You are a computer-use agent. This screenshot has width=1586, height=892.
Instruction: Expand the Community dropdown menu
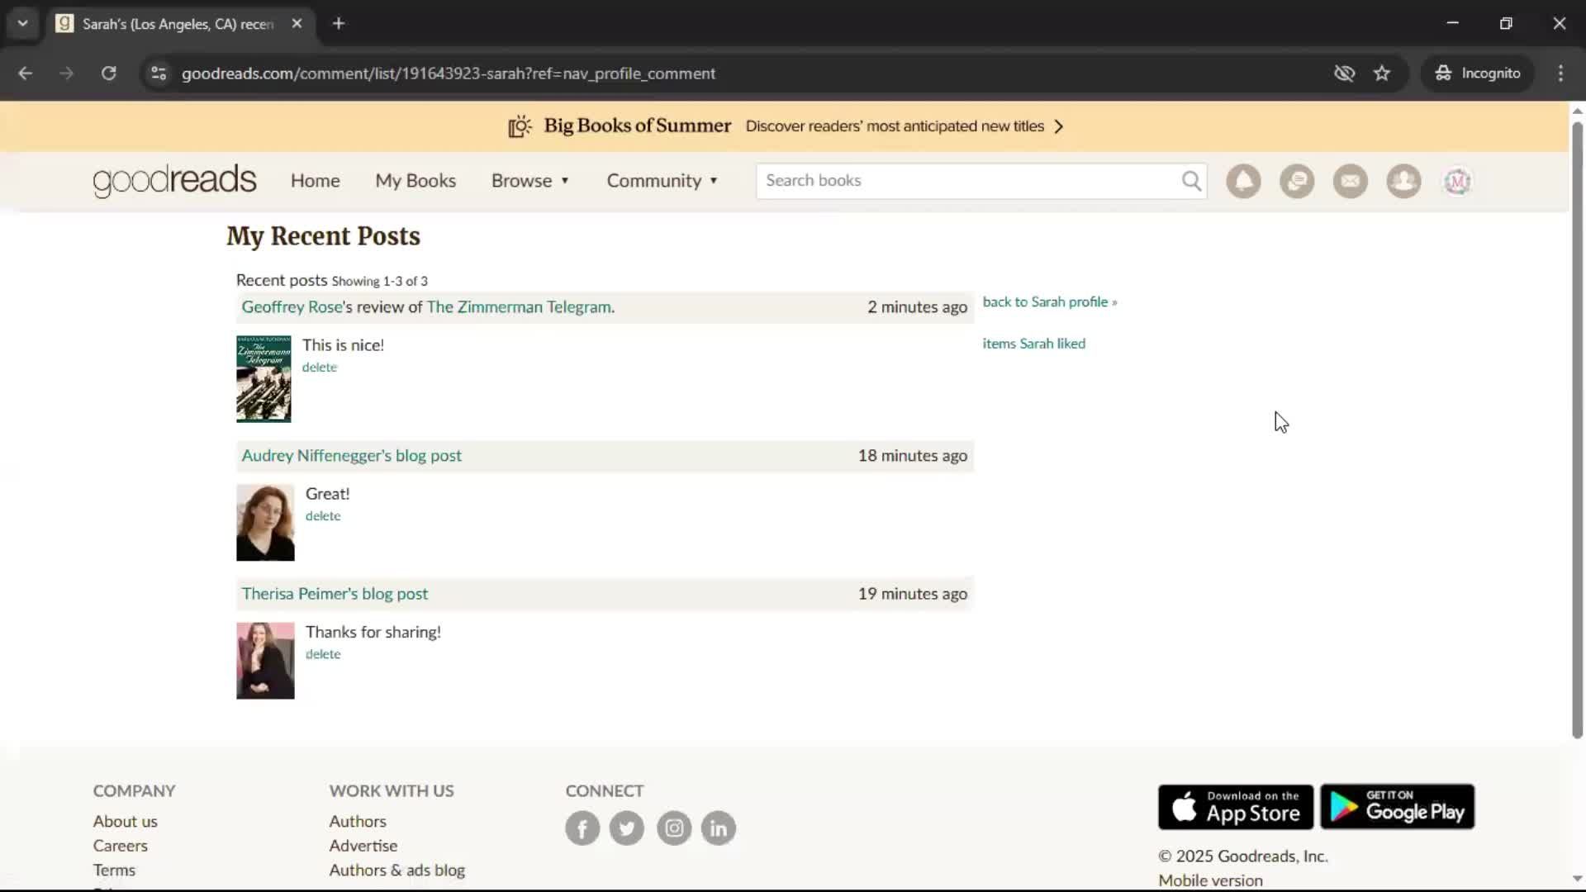pyautogui.click(x=662, y=181)
